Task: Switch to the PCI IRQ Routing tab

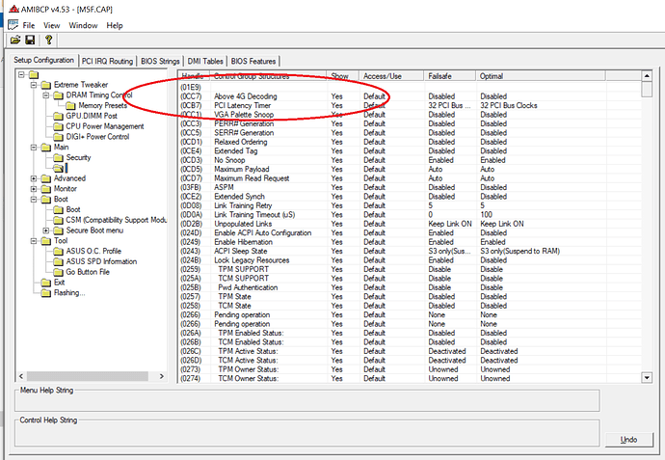Action: click(x=107, y=61)
